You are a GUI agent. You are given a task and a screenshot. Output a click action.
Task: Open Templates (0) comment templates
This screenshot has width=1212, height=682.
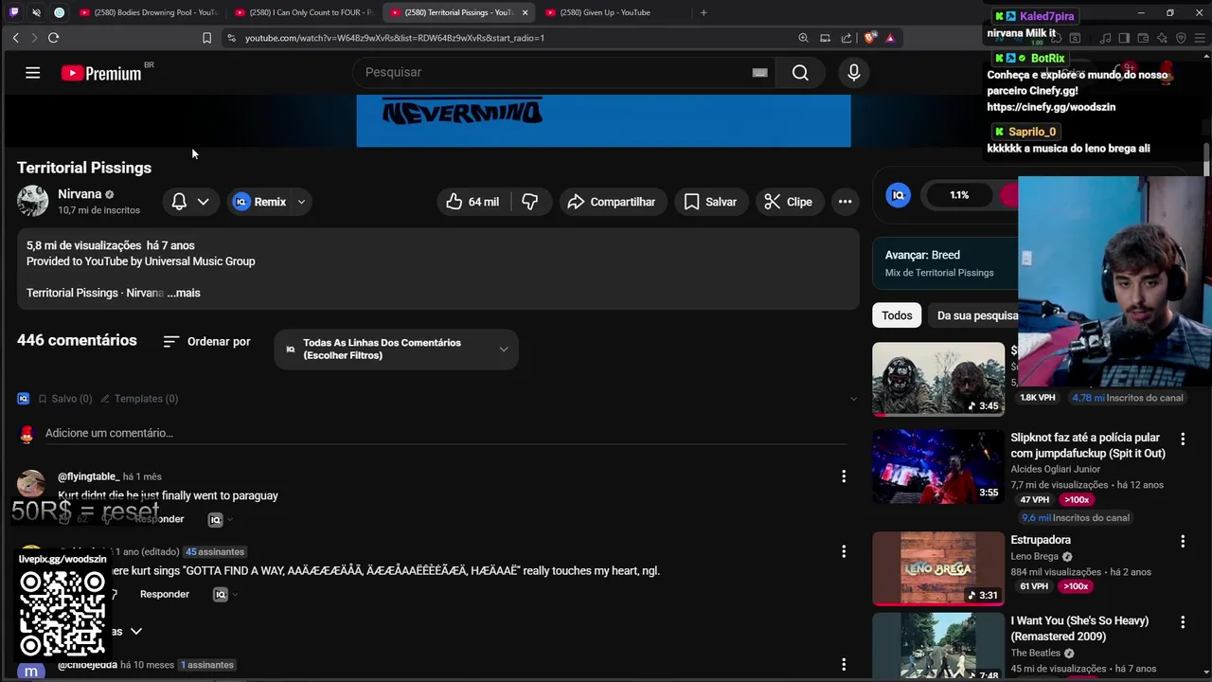point(139,399)
